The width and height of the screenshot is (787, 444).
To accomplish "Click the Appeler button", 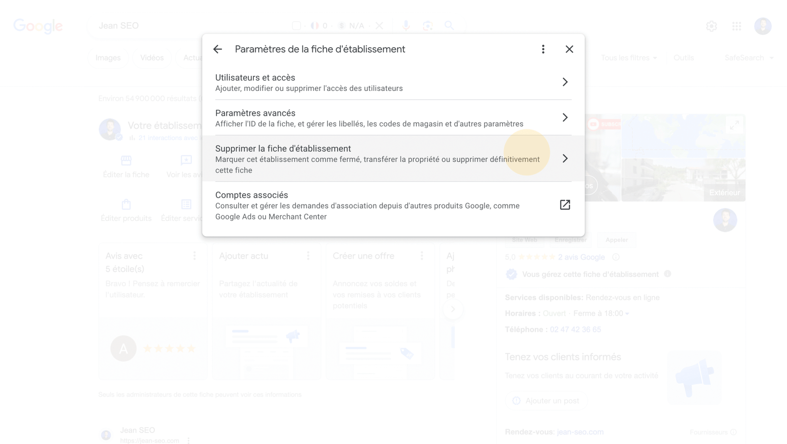I will tap(616, 240).
